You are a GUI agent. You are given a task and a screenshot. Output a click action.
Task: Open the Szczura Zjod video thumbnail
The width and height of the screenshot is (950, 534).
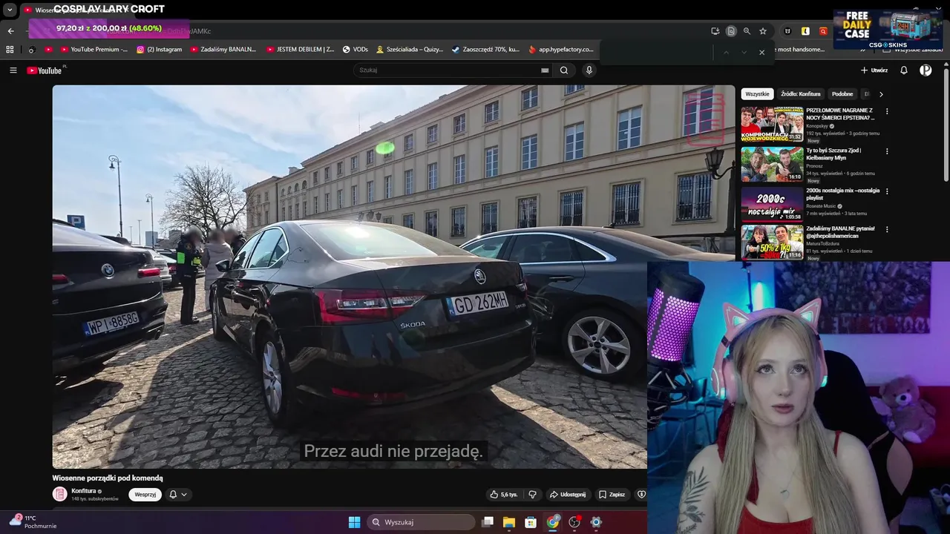(x=772, y=164)
